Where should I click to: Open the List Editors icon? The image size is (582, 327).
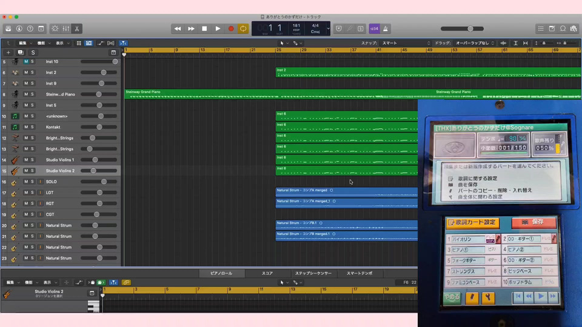[541, 28]
